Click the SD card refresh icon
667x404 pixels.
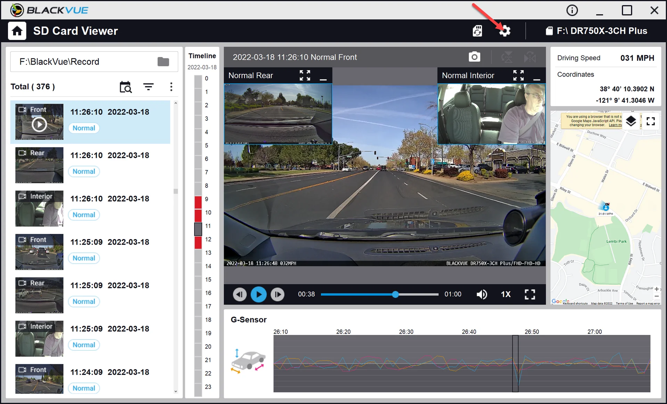click(x=477, y=31)
